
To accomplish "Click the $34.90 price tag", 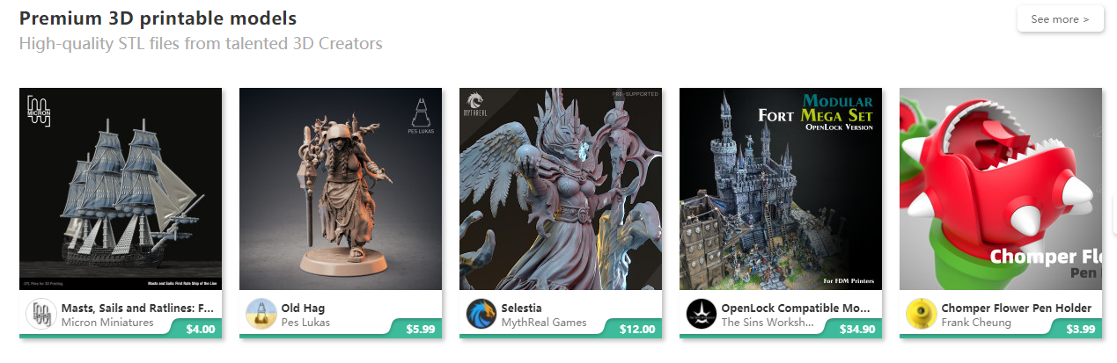I will tap(857, 330).
